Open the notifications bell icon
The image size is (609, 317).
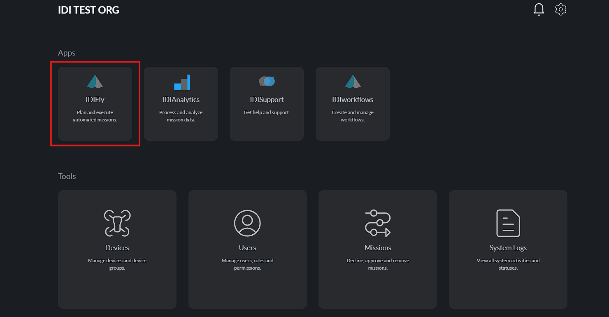point(539,9)
